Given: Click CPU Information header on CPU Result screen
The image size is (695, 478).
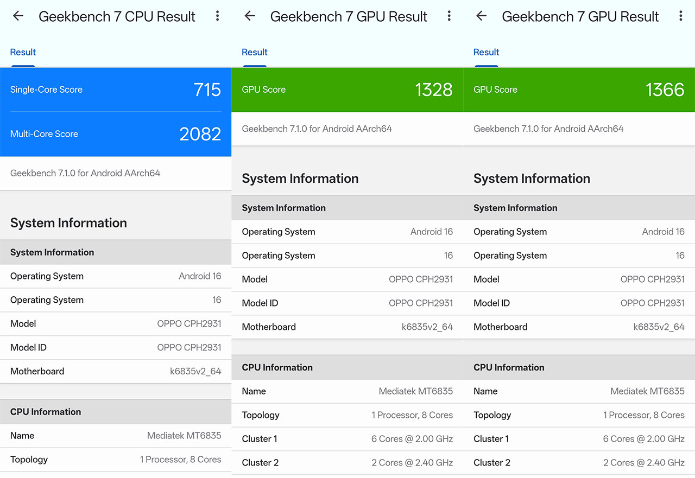Looking at the screenshot, I should tap(116, 412).
